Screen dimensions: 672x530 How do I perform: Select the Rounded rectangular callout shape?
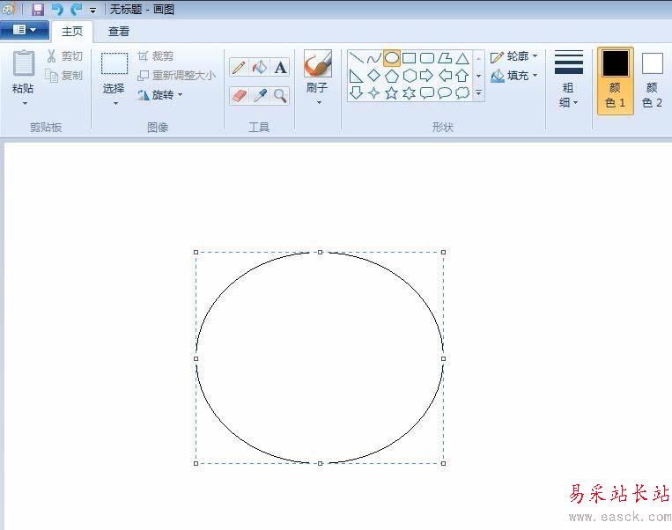point(427,93)
